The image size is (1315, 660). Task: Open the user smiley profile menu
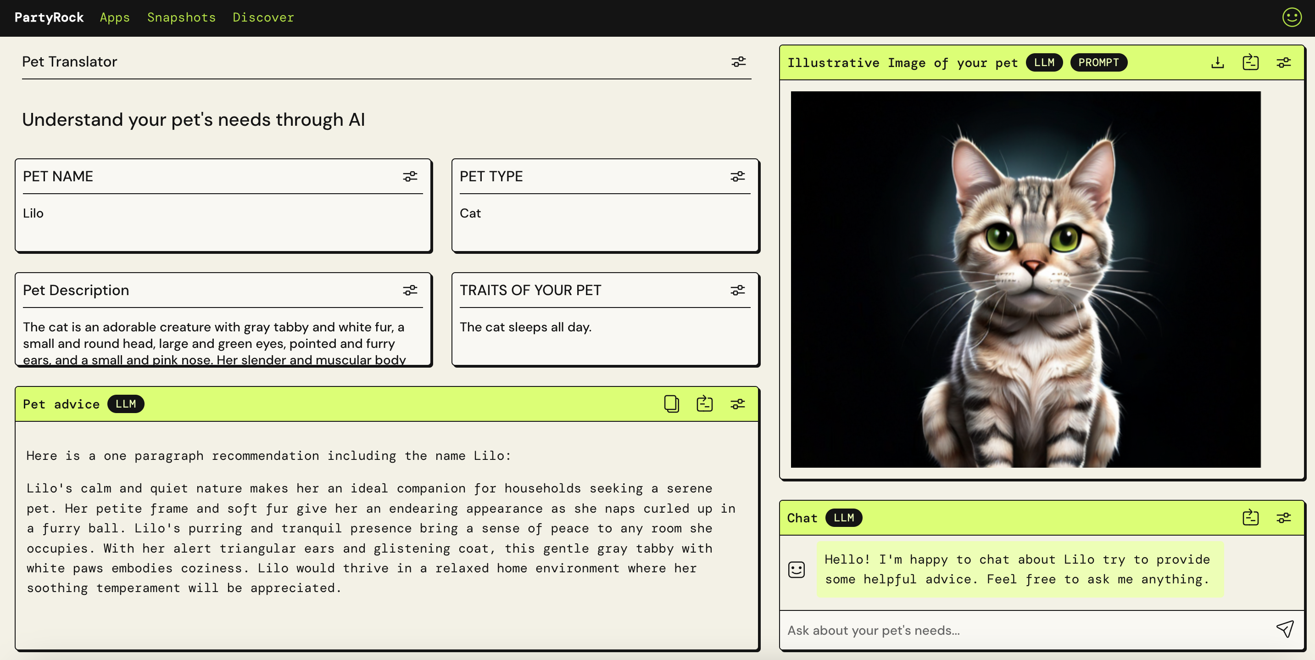[x=1292, y=17]
